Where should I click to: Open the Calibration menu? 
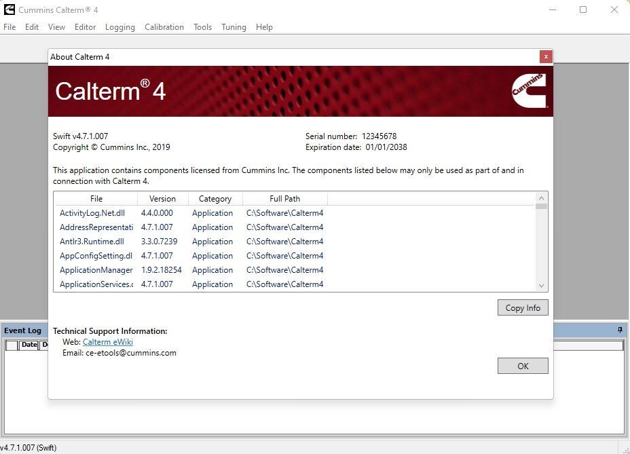[164, 27]
